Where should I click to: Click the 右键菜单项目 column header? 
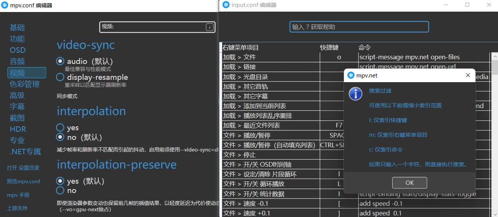[x=240, y=47]
